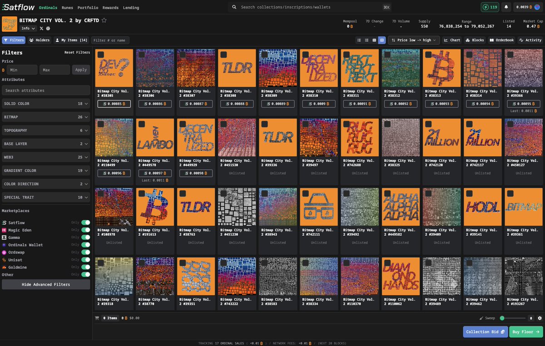Click the Gamma marketplace icon
Viewport: 545px width, 346px height.
(x=4, y=237)
